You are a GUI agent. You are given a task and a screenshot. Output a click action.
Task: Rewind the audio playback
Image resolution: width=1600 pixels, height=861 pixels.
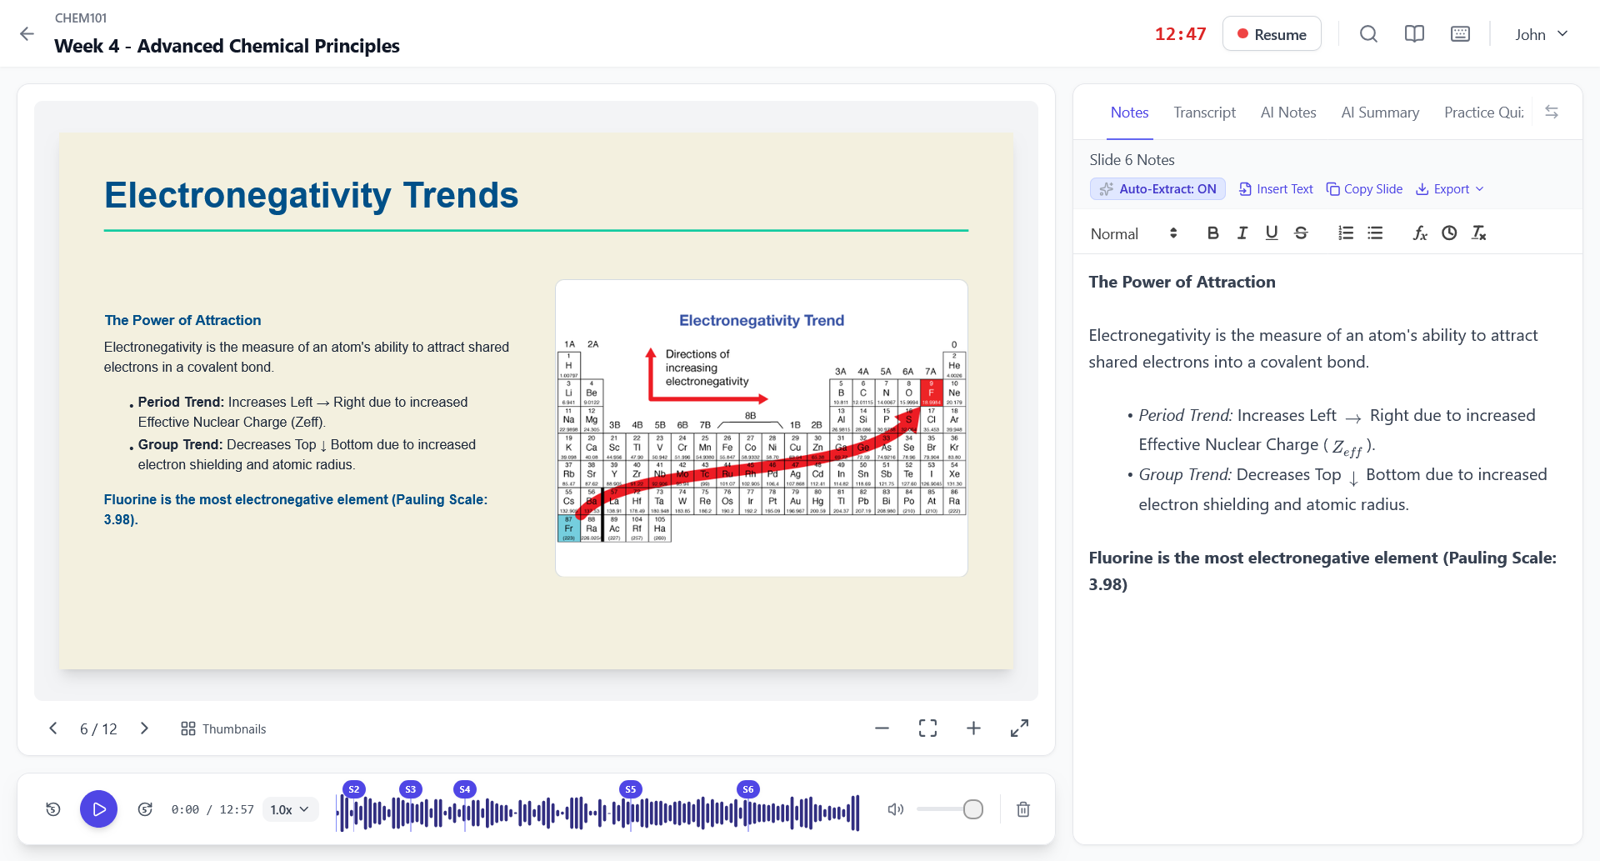pyautogui.click(x=53, y=809)
